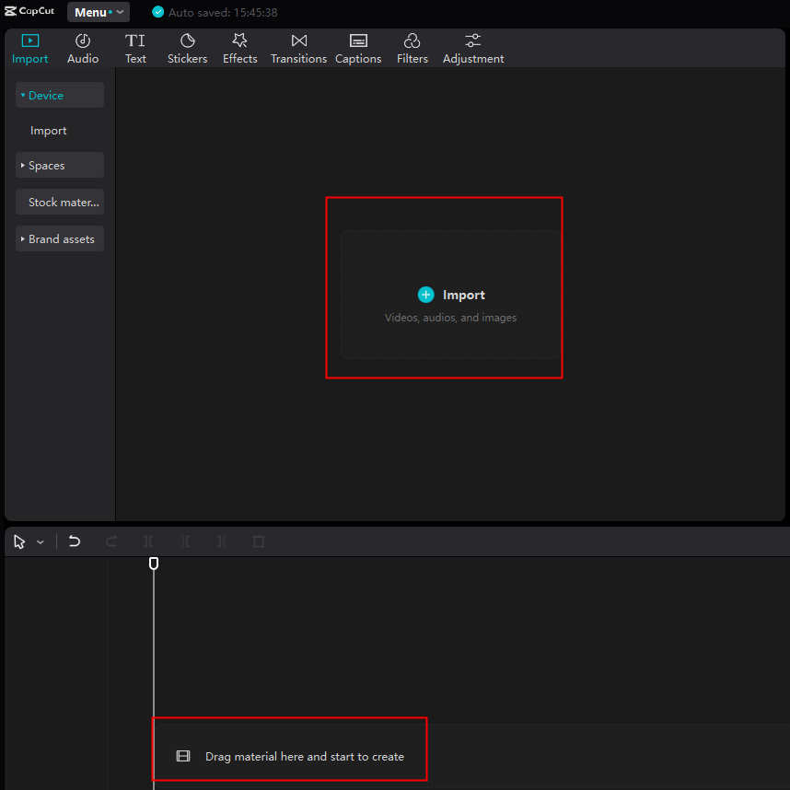
Task: Open the Filters panel
Action: (x=412, y=47)
